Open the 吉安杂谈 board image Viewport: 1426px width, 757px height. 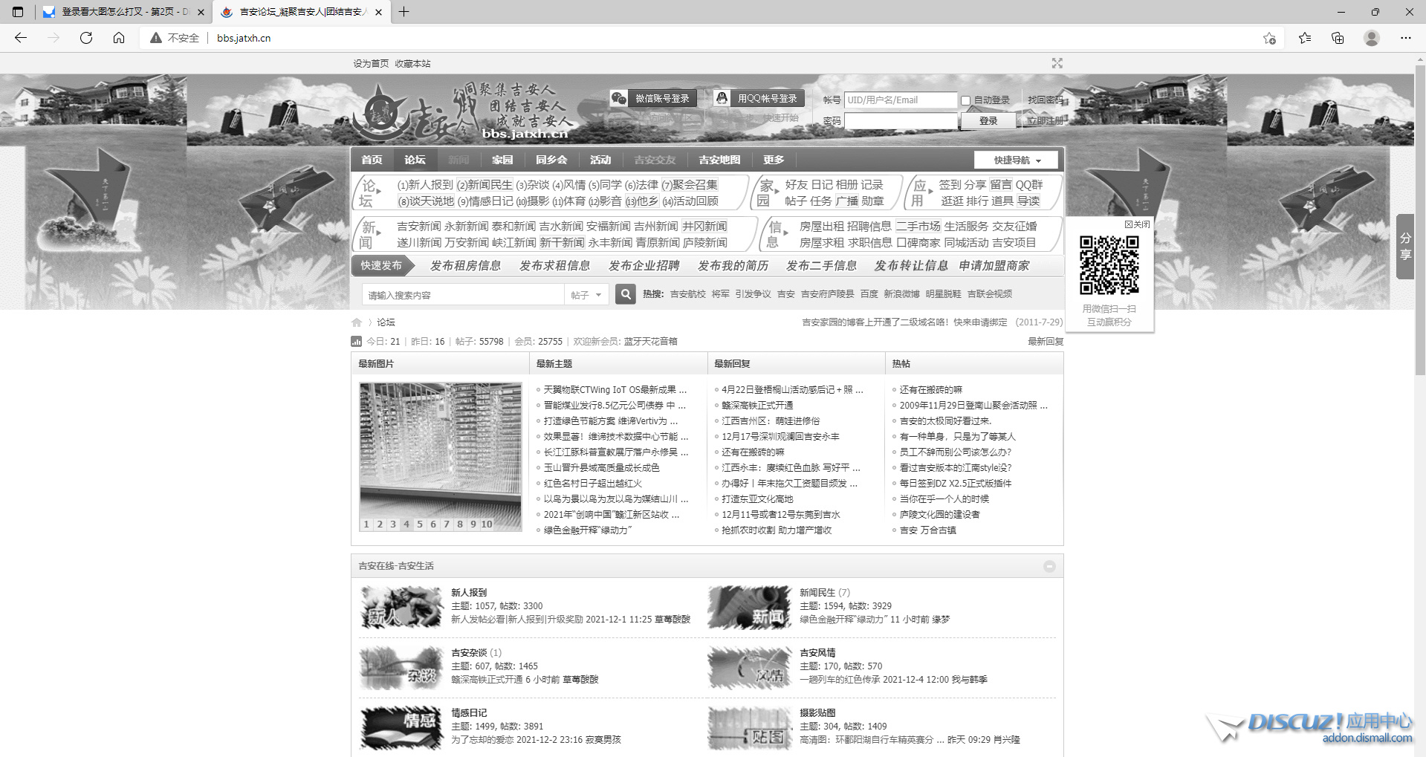(401, 668)
